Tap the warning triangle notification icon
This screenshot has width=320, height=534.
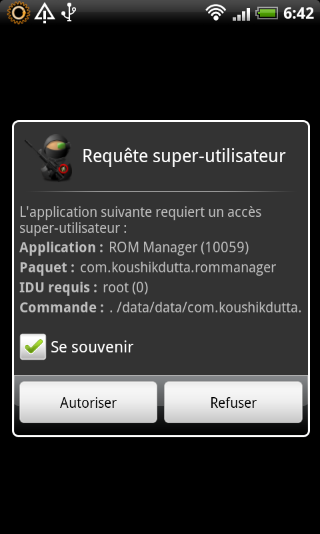click(45, 13)
